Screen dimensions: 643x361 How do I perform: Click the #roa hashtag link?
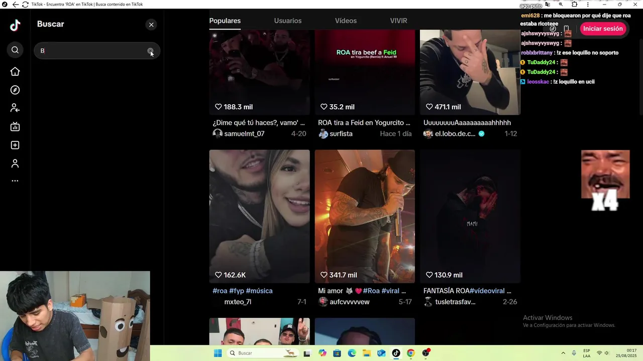click(220, 291)
